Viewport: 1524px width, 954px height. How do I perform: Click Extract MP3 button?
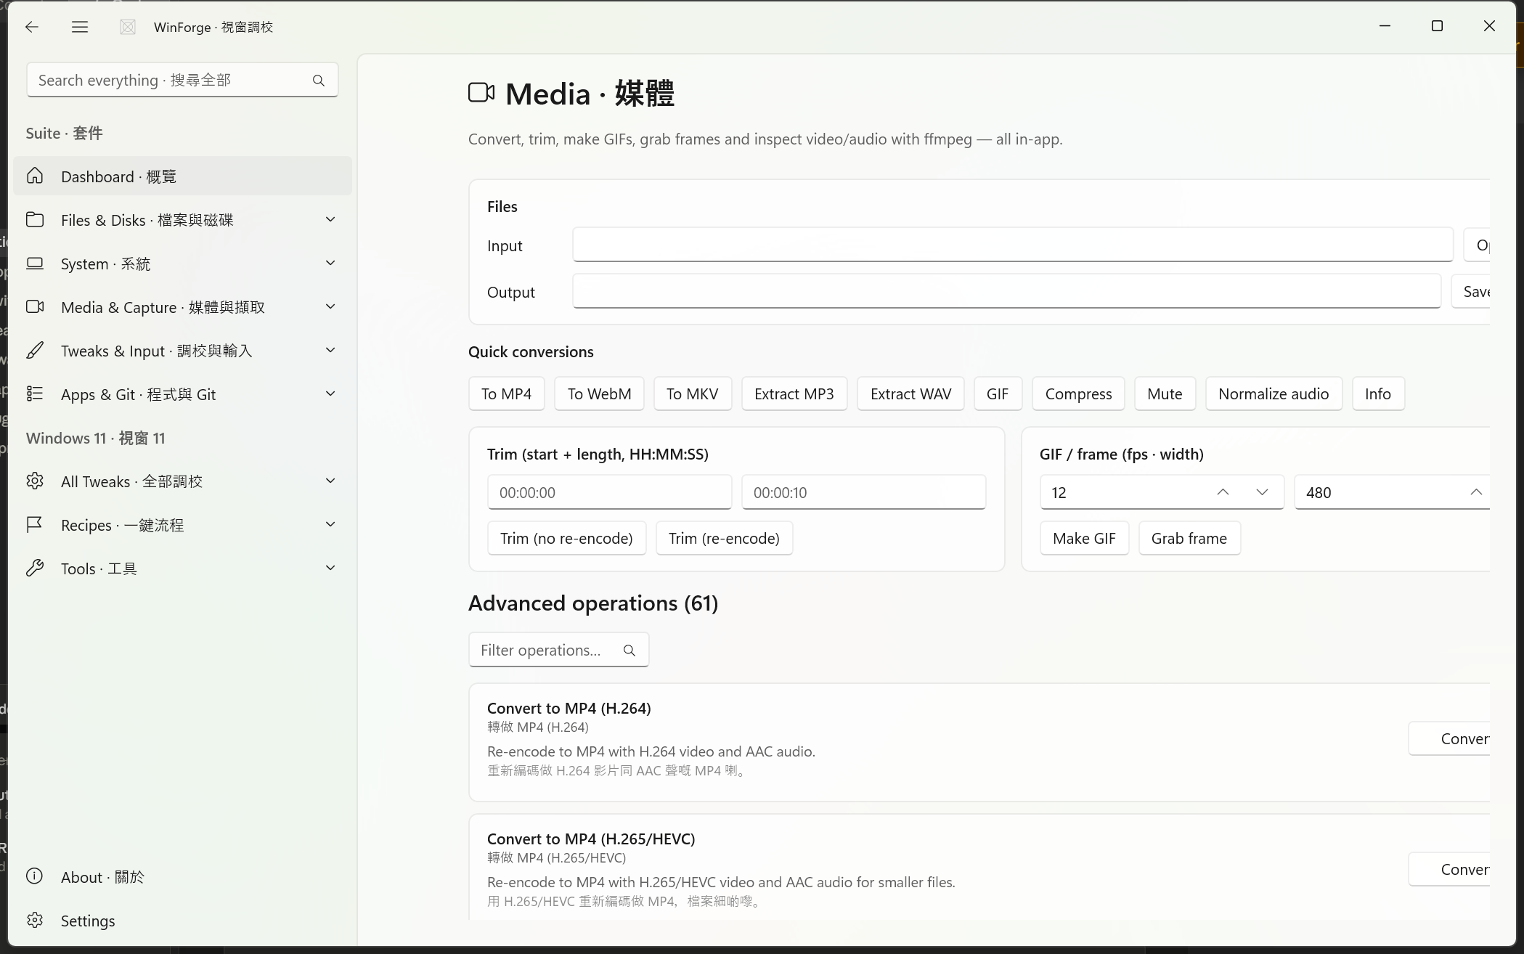click(x=794, y=394)
